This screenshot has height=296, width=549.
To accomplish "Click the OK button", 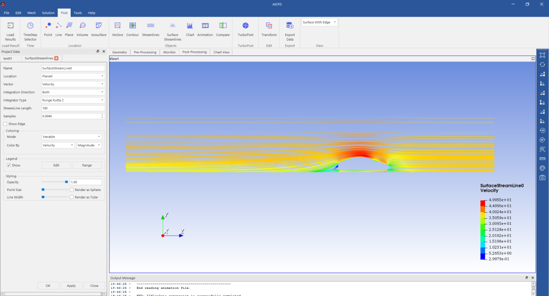I will (48, 286).
